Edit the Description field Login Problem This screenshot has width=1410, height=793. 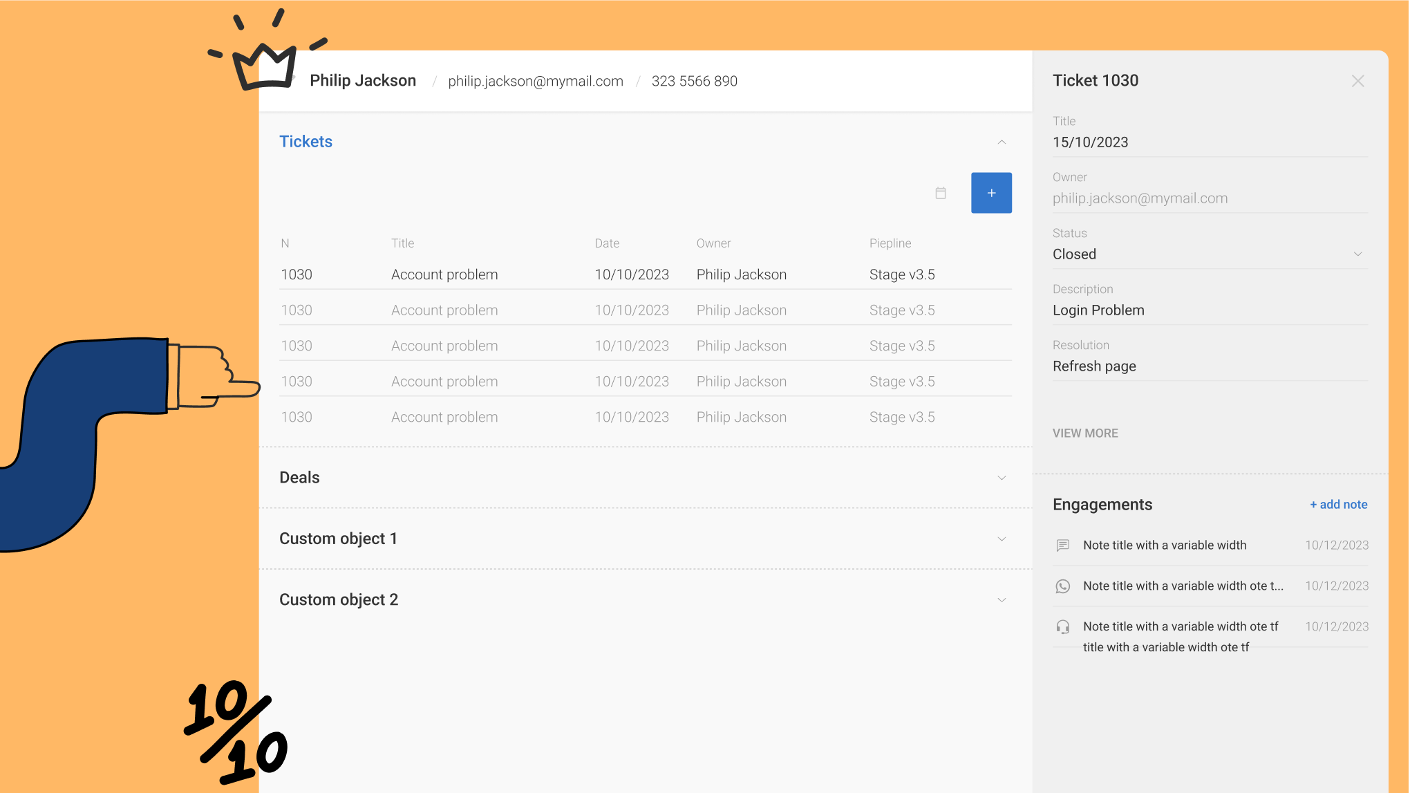pos(1098,310)
